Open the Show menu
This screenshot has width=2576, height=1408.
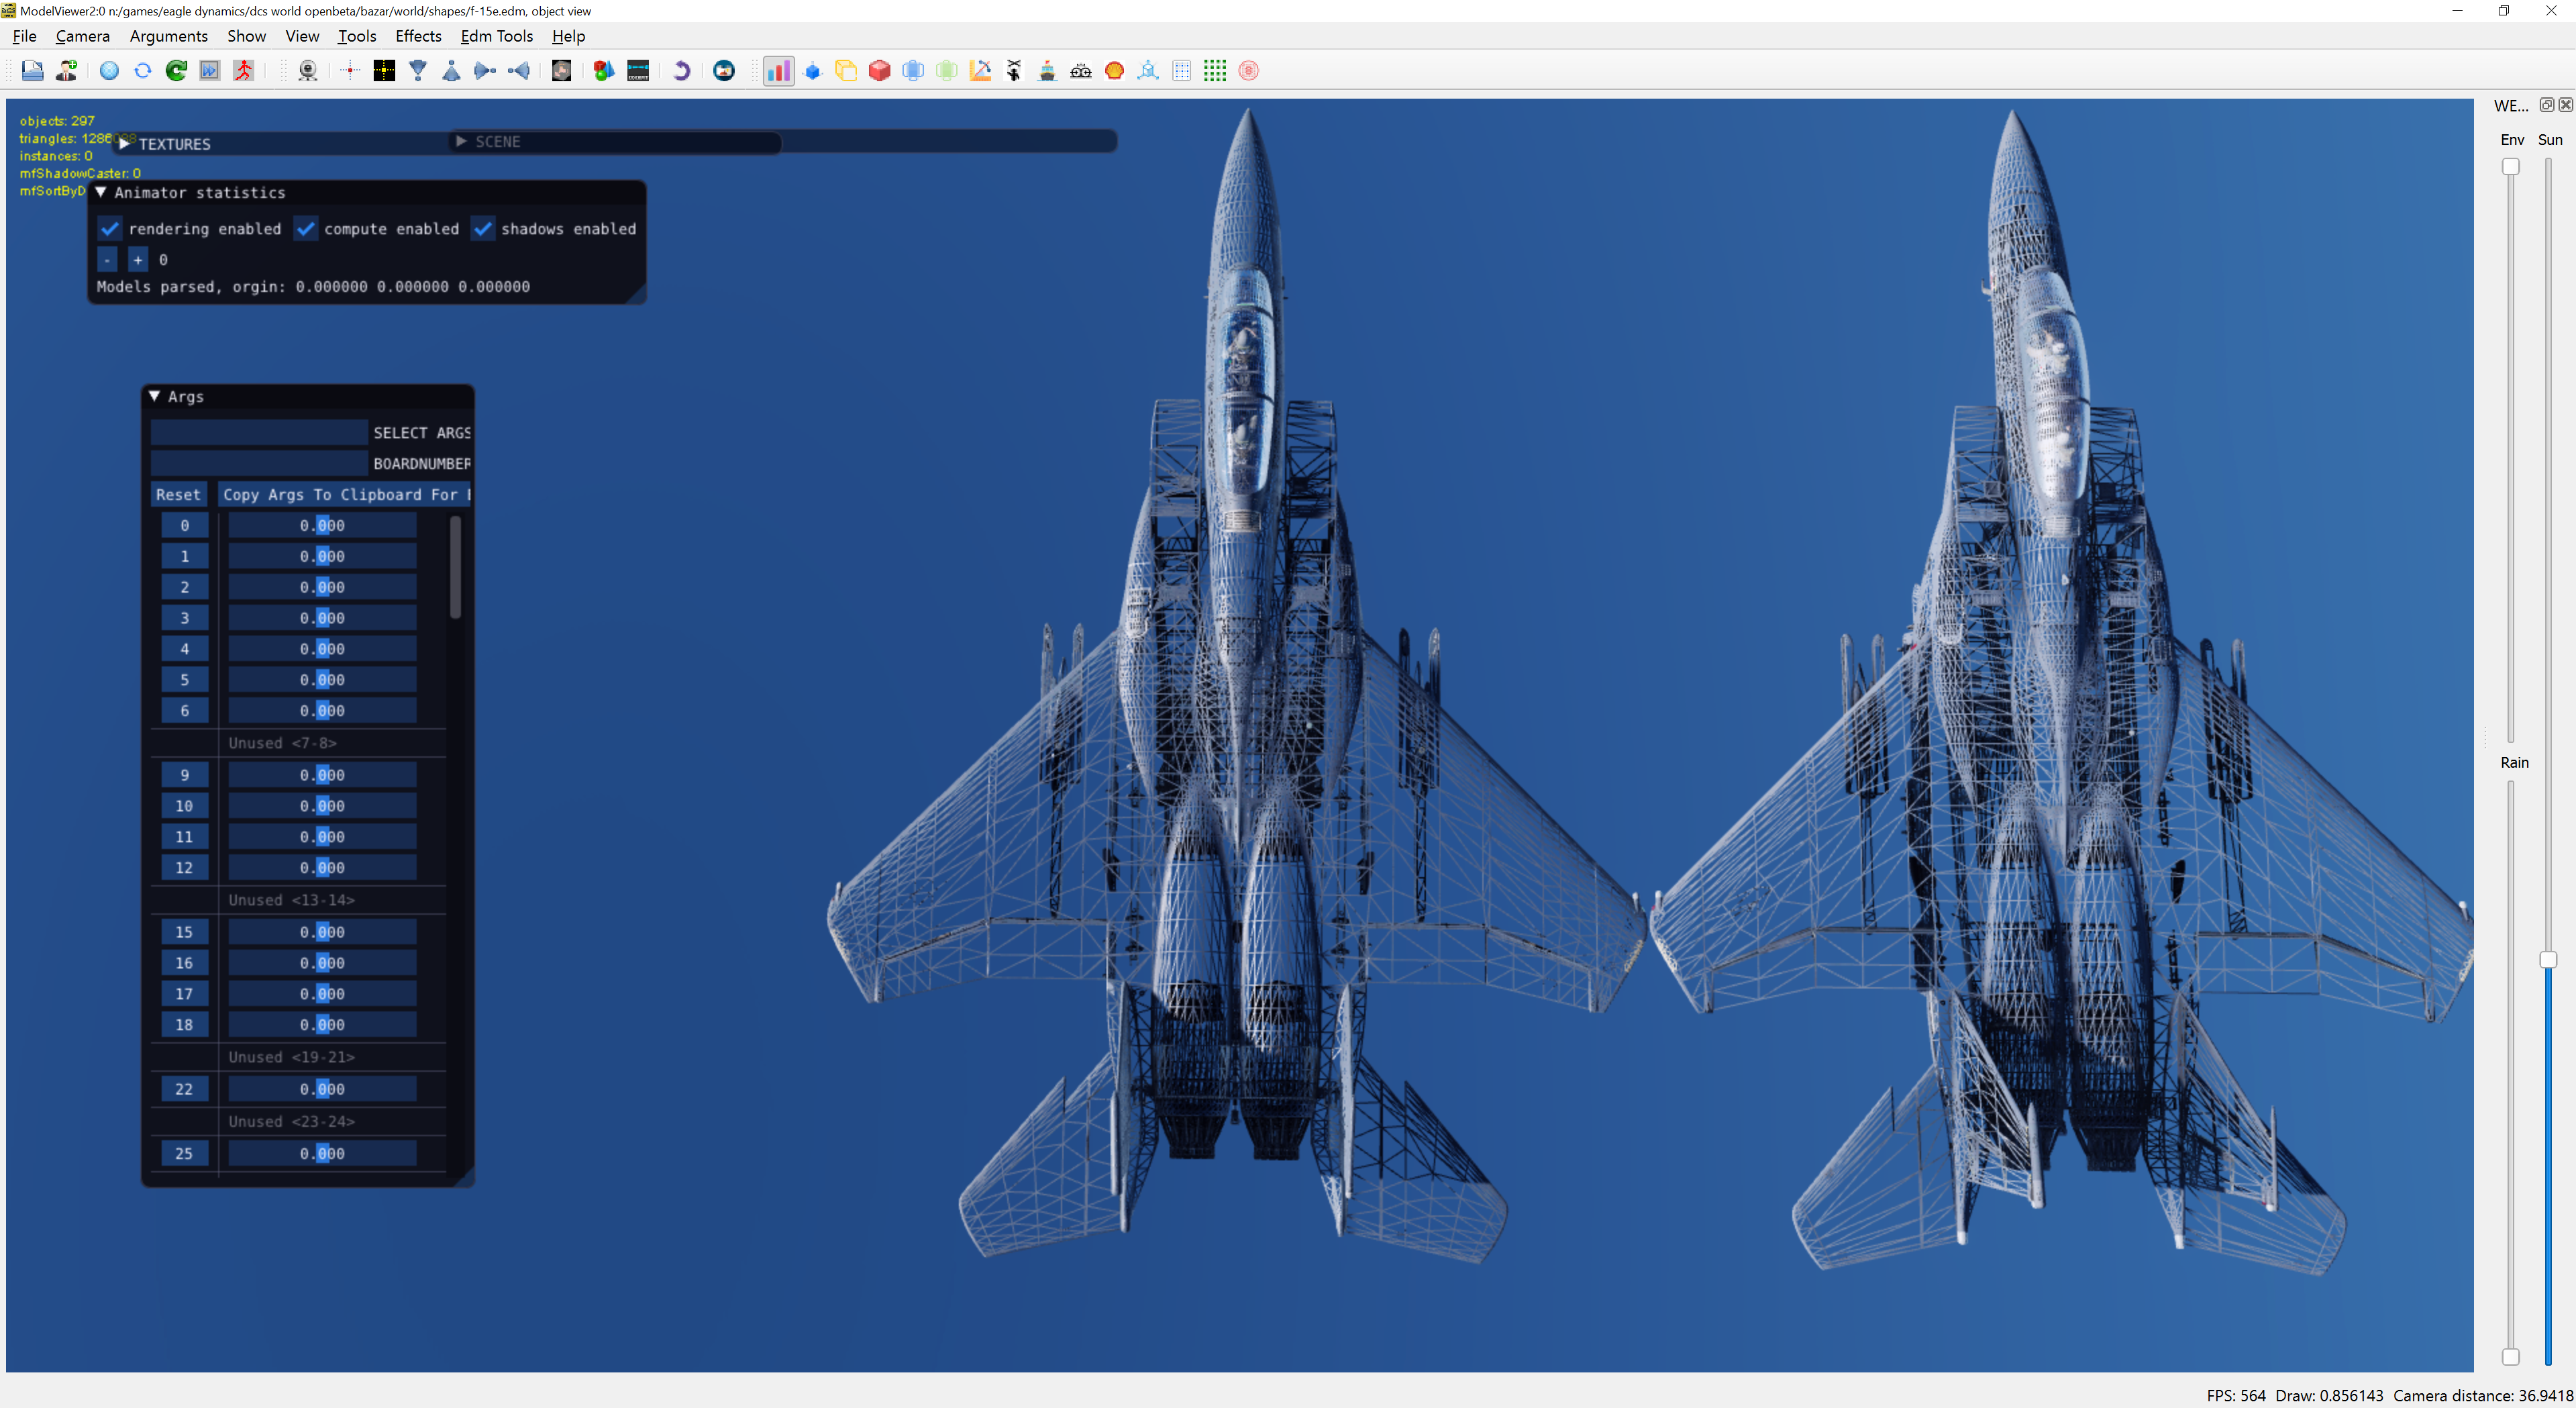(x=246, y=36)
